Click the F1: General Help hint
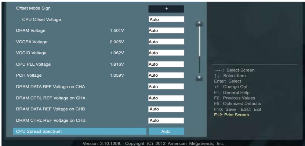This screenshot has width=305, height=146. pyautogui.click(x=232, y=92)
